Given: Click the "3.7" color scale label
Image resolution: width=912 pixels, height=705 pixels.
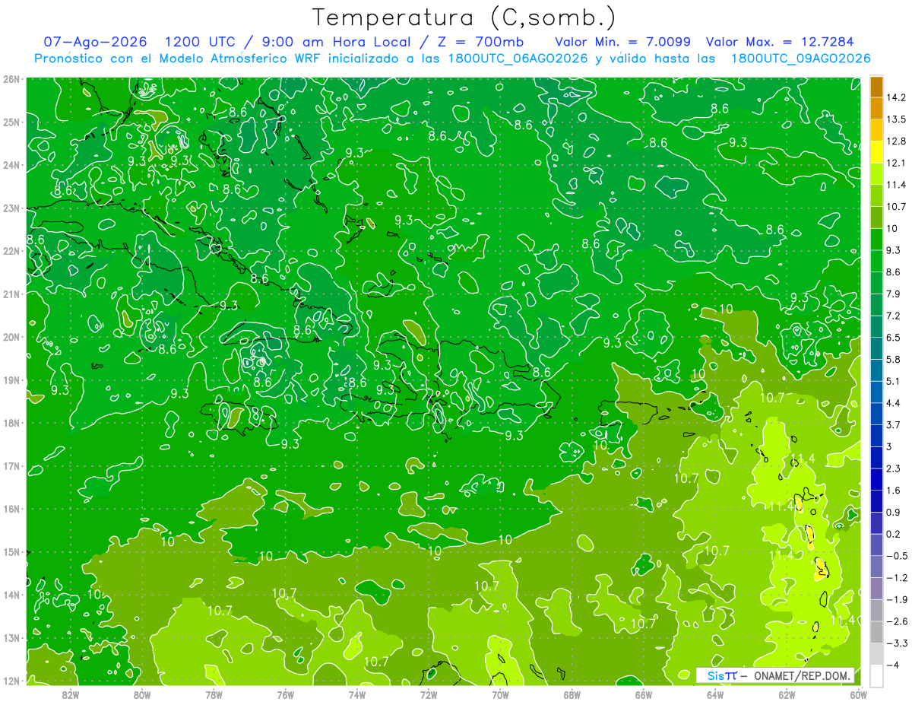Looking at the screenshot, I should click(893, 424).
